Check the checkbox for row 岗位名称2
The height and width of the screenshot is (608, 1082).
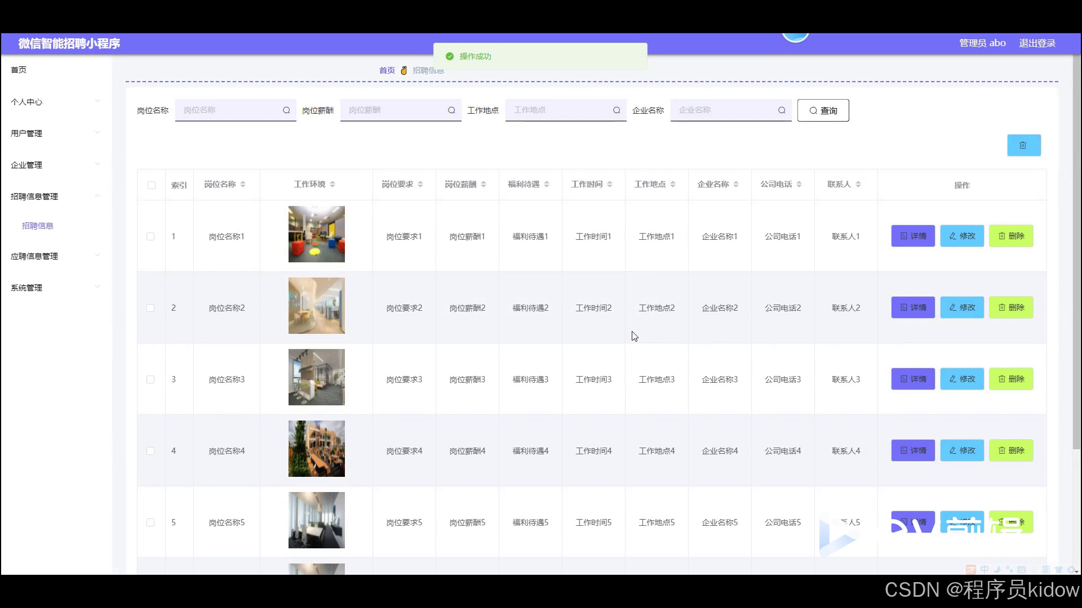pos(150,308)
